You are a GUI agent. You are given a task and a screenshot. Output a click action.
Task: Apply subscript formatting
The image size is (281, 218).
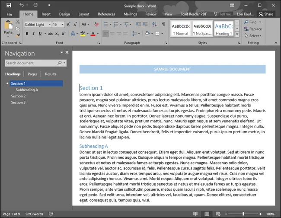click(57, 34)
